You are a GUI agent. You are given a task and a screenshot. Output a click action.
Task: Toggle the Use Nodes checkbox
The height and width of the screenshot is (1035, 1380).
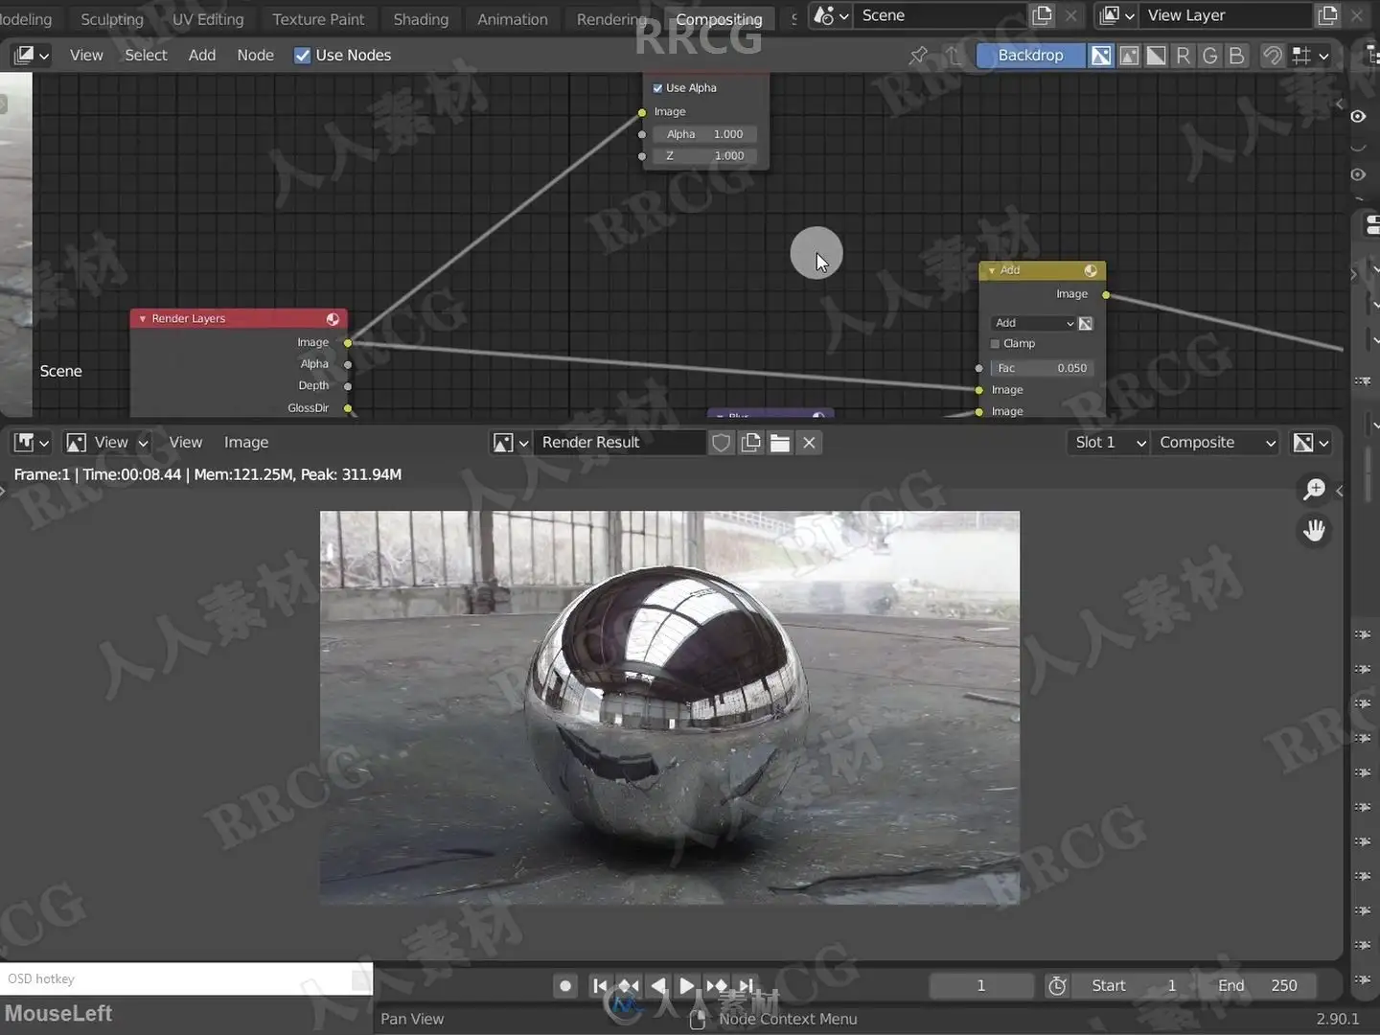pyautogui.click(x=302, y=56)
